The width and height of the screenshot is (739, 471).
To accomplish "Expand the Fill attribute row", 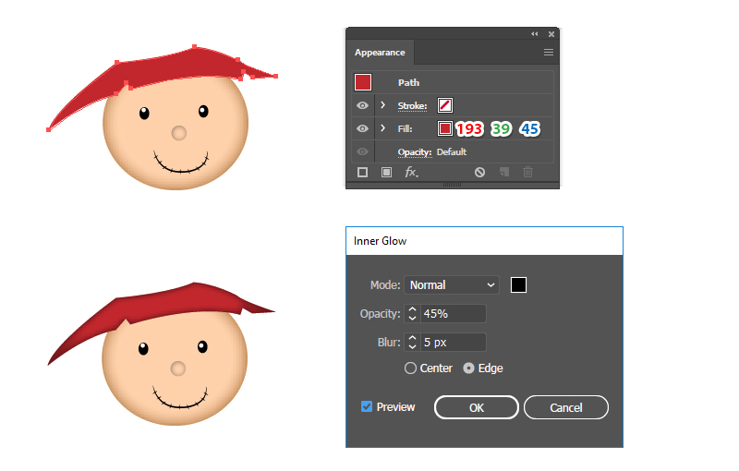I will pos(382,128).
